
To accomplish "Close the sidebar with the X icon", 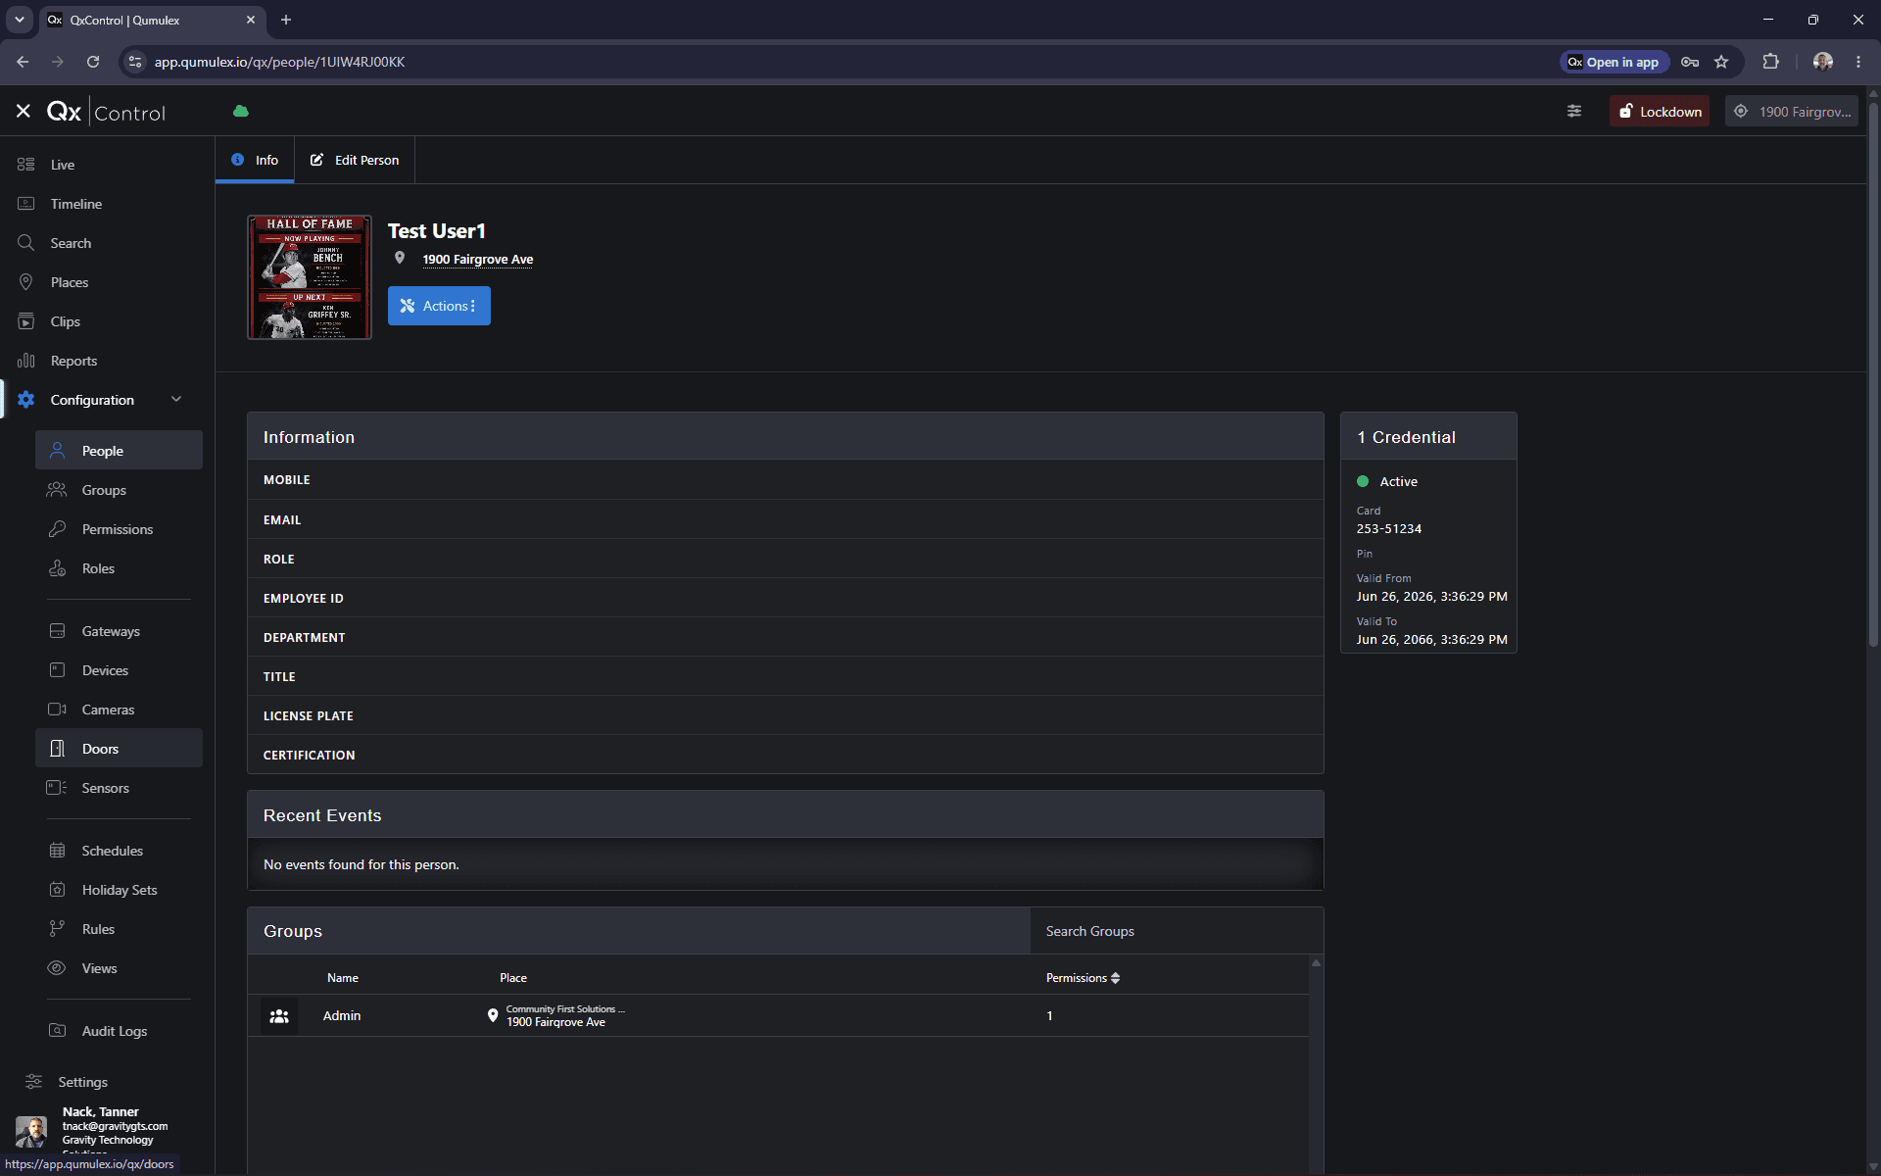I will 24,112.
